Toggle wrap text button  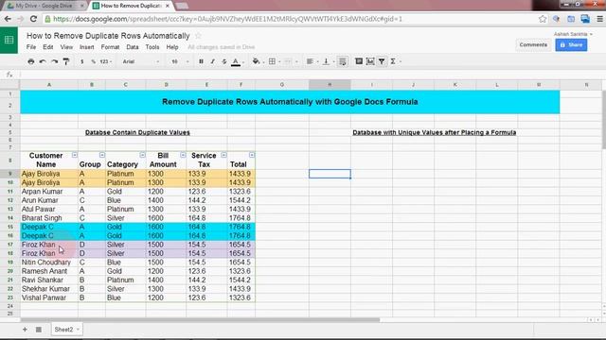[343, 61]
